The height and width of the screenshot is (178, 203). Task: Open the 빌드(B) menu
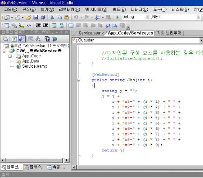click(x=119, y=9)
